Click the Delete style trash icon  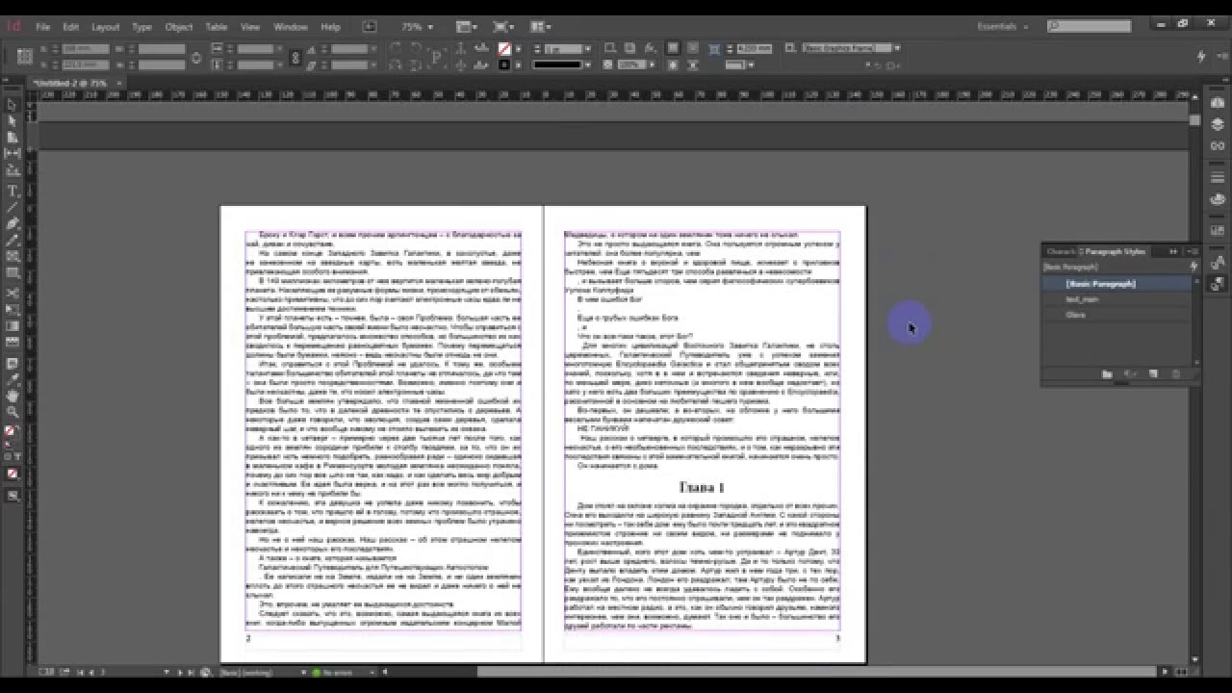[x=1176, y=374]
